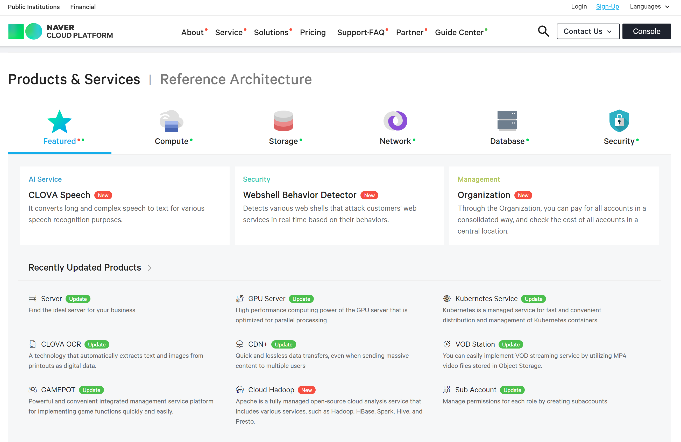The width and height of the screenshot is (681, 442).
Task: Open the Public Institutions link
Action: [x=34, y=7]
